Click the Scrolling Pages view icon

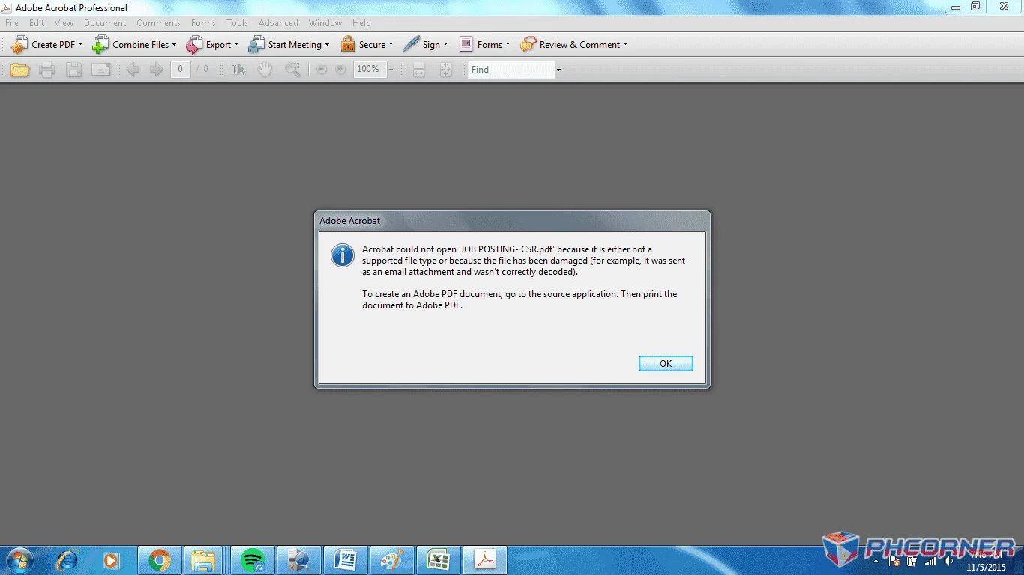click(x=419, y=70)
